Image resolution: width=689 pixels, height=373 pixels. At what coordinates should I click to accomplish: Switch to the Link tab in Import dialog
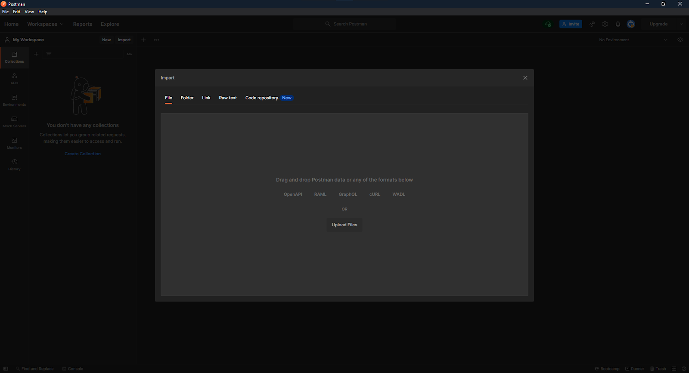(206, 98)
